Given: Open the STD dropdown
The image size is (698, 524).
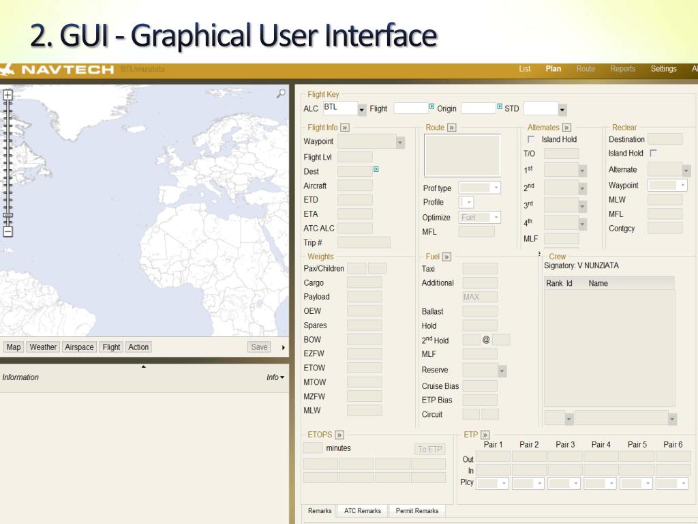Looking at the screenshot, I should 562,109.
